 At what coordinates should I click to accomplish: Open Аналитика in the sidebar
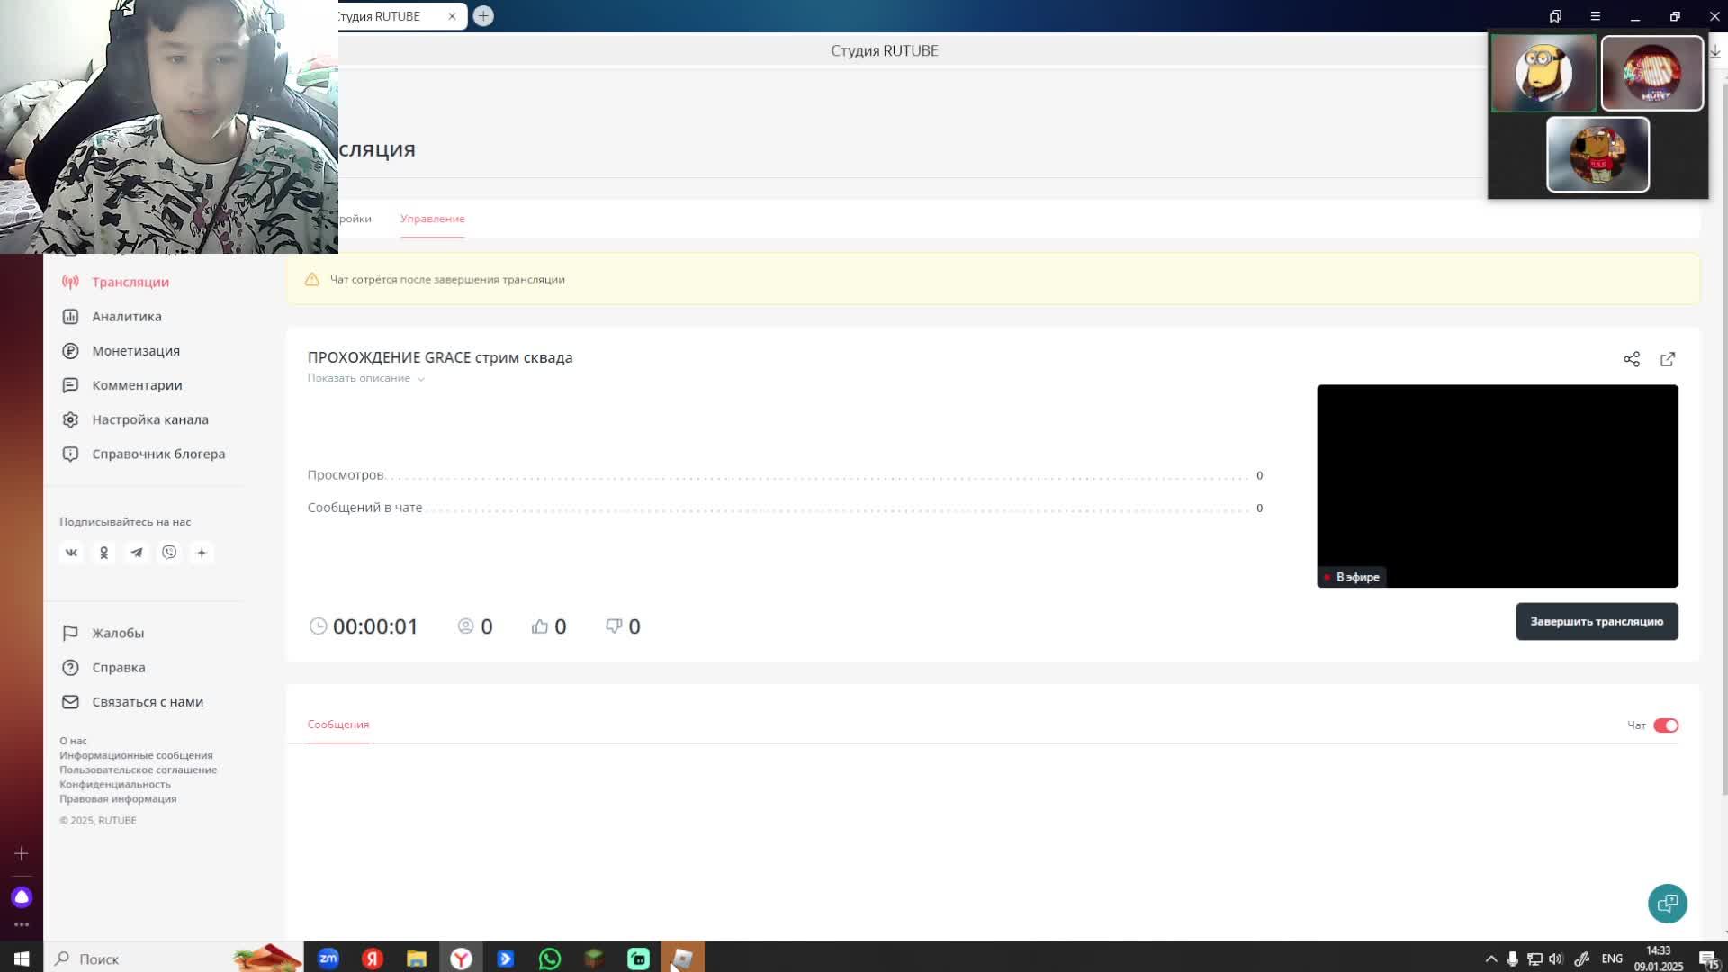(112, 316)
